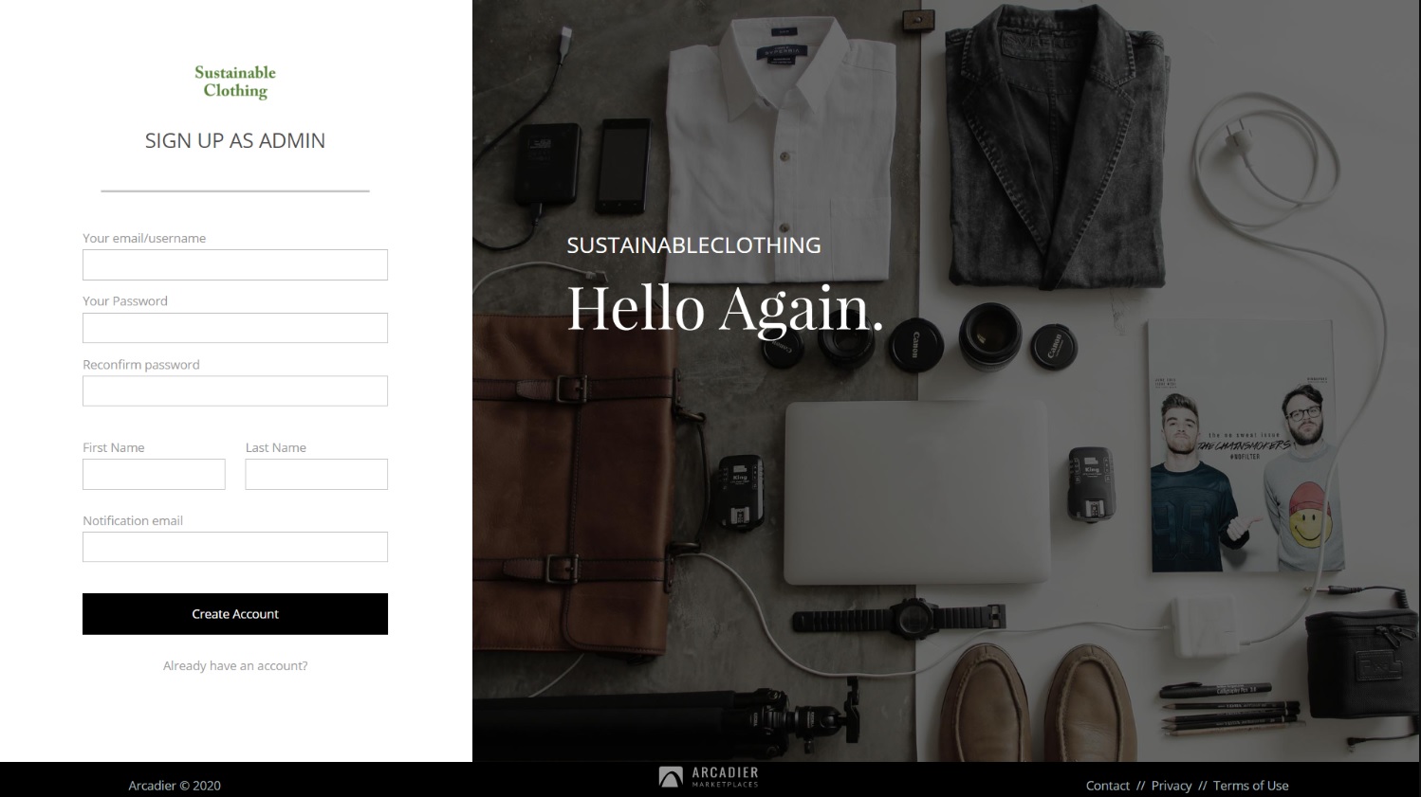Click the Arcadier © 2020 copyright text
Viewport: 1421px width, 797px height.
point(175,786)
